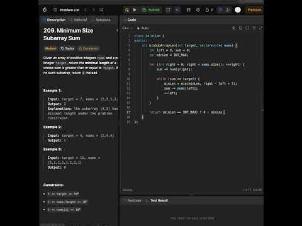Viewport: 302px width, 226px height.
Task: Open the Companies tag
Action: (89, 48)
